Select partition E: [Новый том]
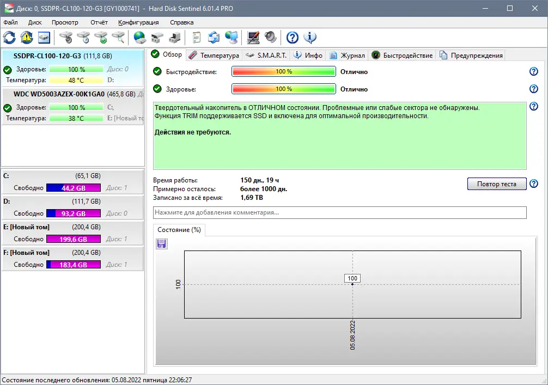This screenshot has width=548, height=385. (72, 233)
